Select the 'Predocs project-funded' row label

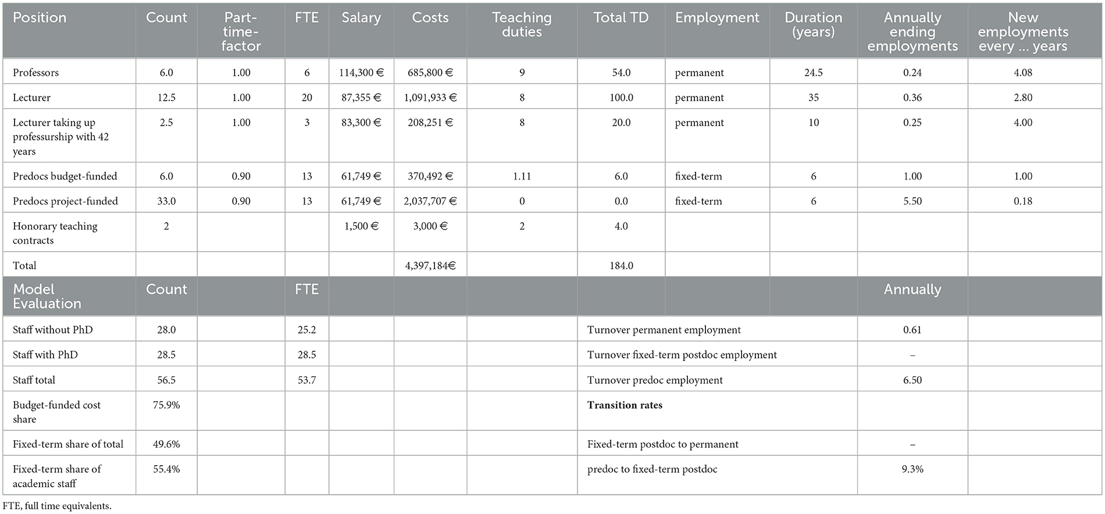click(65, 201)
